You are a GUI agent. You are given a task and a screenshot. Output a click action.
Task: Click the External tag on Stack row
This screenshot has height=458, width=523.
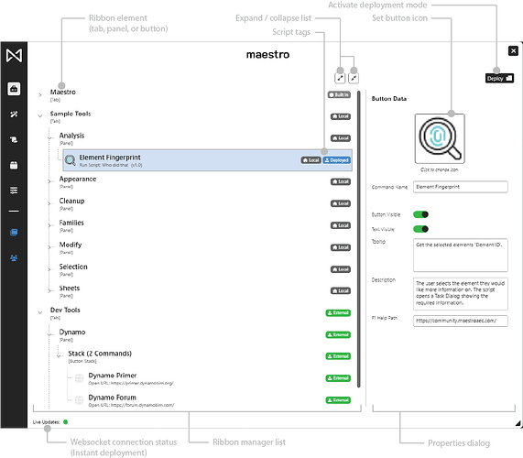(x=338, y=356)
